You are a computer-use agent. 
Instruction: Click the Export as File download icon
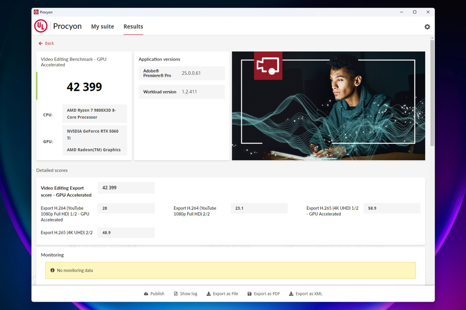(209, 294)
